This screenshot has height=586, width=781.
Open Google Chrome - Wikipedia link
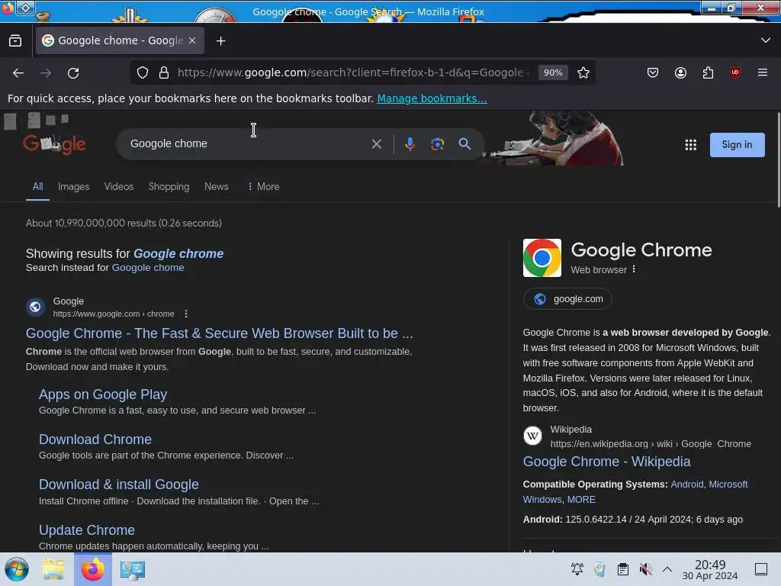606,462
